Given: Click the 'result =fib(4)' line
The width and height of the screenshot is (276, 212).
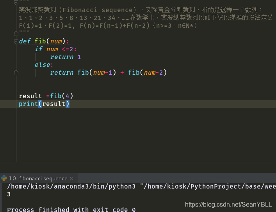Looking at the screenshot, I should pyautogui.click(x=46, y=96).
